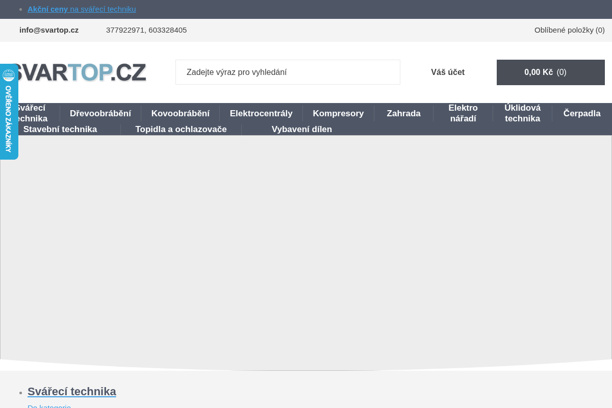
Task: Open the Kompresory category
Action: [x=338, y=114]
